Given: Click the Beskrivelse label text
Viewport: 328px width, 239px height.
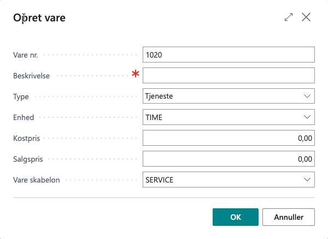Looking at the screenshot, I should pyautogui.click(x=31, y=76).
